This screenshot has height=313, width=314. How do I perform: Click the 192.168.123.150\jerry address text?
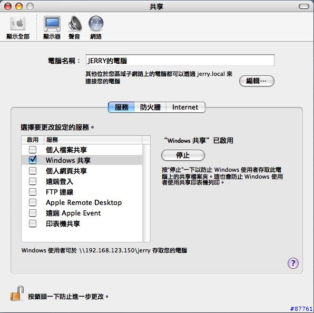(x=115, y=250)
